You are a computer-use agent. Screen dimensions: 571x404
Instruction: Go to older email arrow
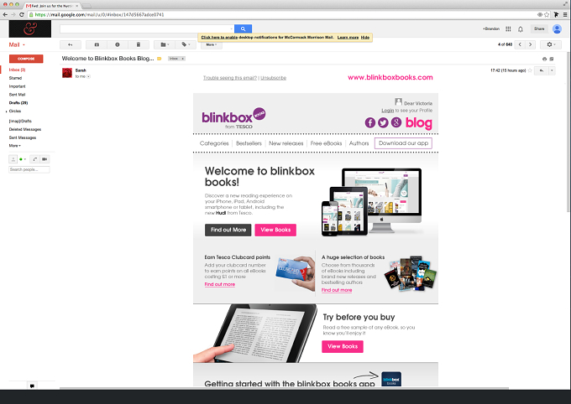click(x=530, y=44)
